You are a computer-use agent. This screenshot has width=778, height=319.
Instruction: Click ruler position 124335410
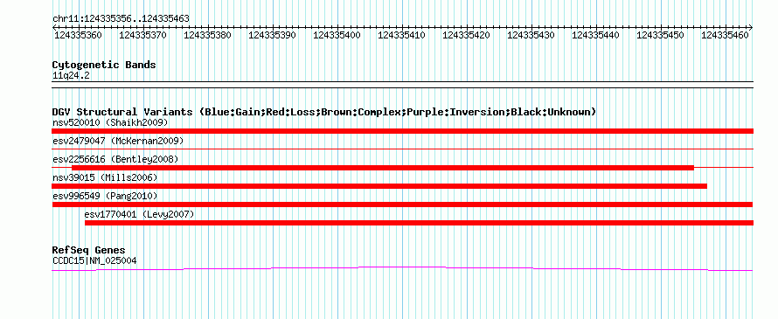(x=402, y=35)
